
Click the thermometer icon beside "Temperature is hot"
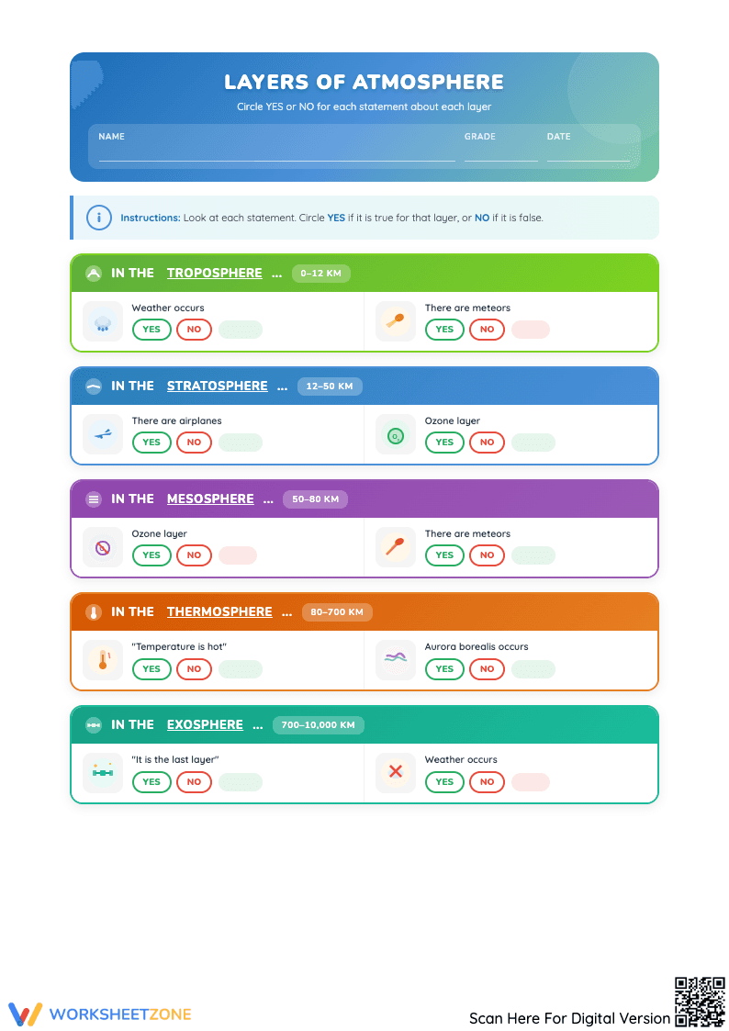[x=103, y=660]
